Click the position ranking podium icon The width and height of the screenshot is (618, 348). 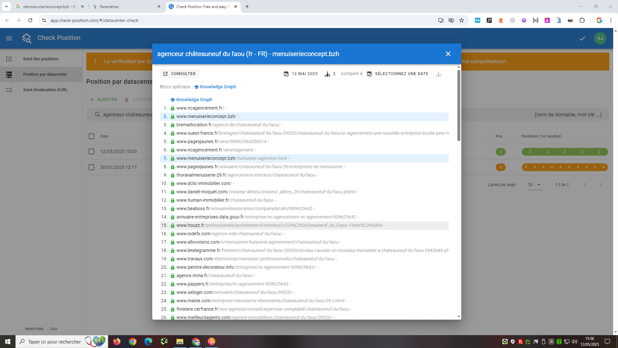(x=327, y=74)
